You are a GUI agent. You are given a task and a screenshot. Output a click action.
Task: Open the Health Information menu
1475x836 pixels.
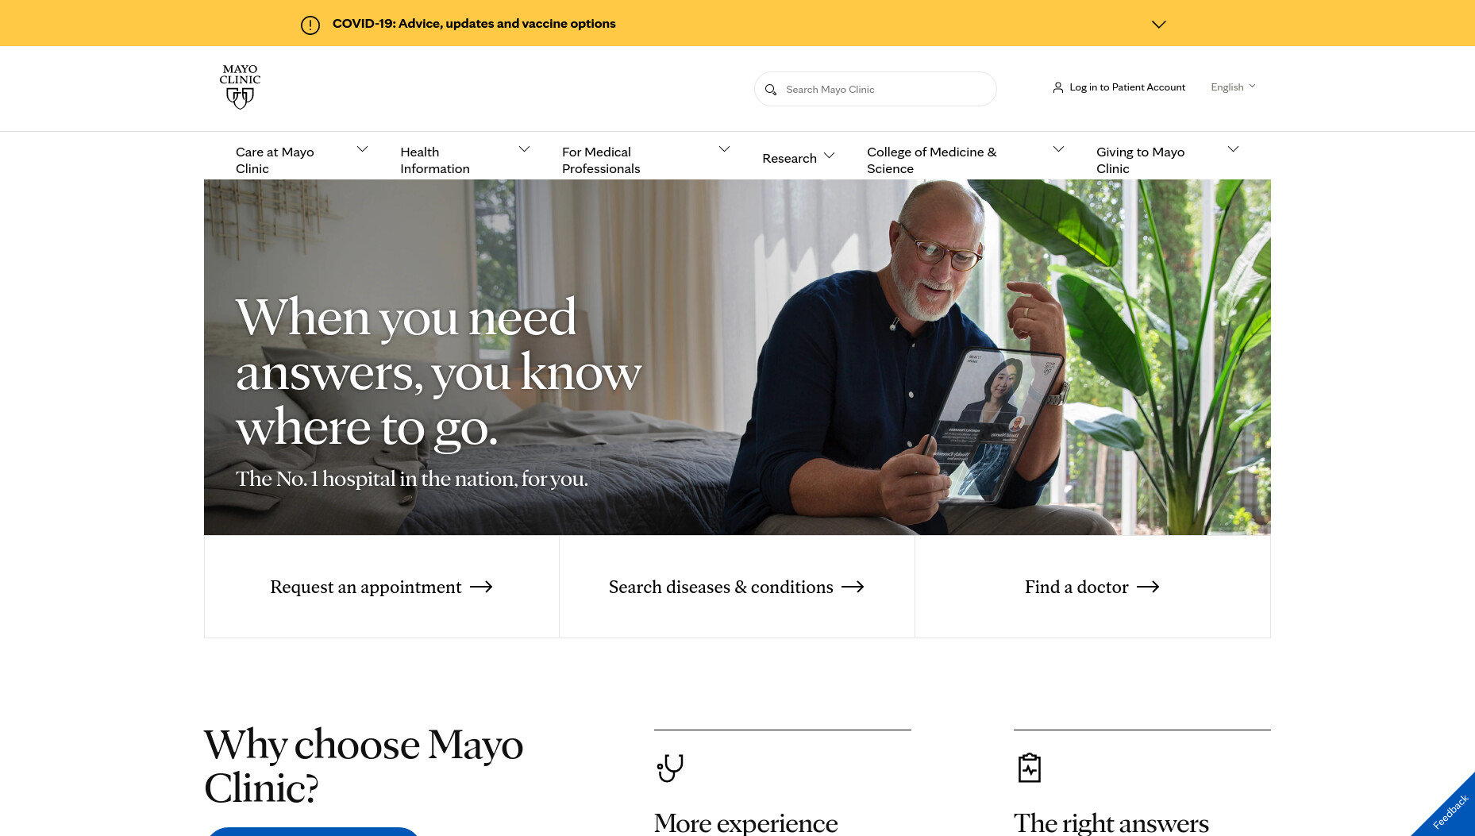pos(435,160)
